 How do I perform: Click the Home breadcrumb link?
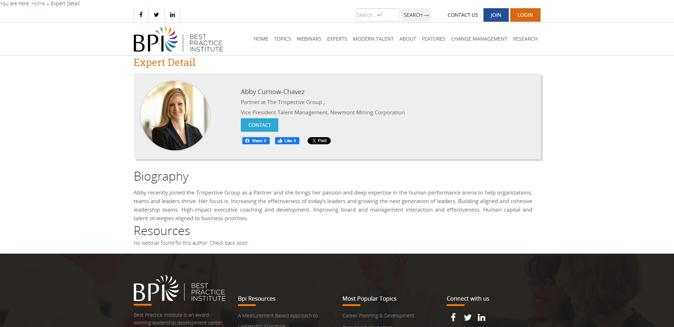click(x=38, y=4)
